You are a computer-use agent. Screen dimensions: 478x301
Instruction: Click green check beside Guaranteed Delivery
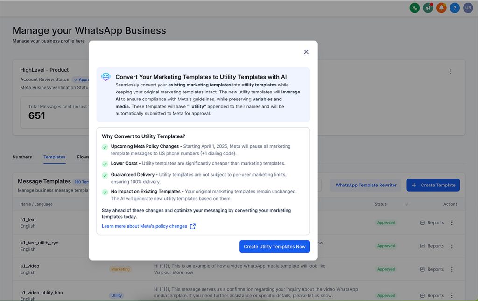[x=105, y=176]
